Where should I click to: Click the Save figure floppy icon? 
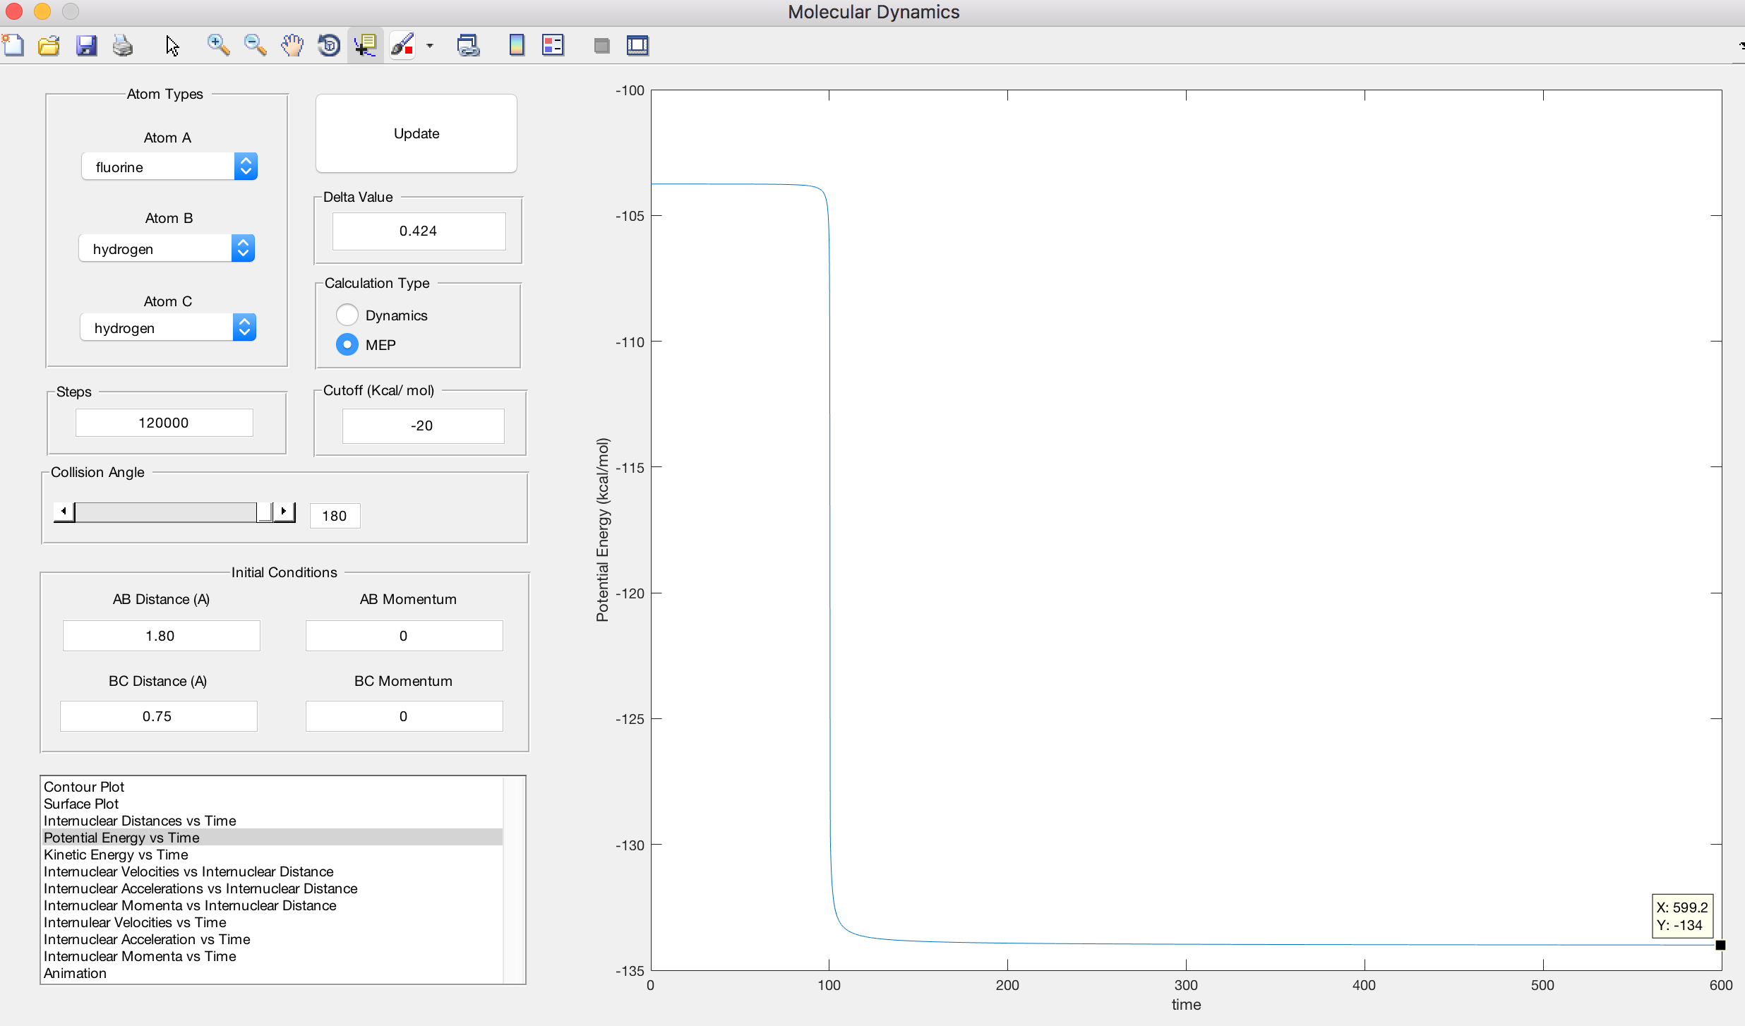[x=86, y=46]
